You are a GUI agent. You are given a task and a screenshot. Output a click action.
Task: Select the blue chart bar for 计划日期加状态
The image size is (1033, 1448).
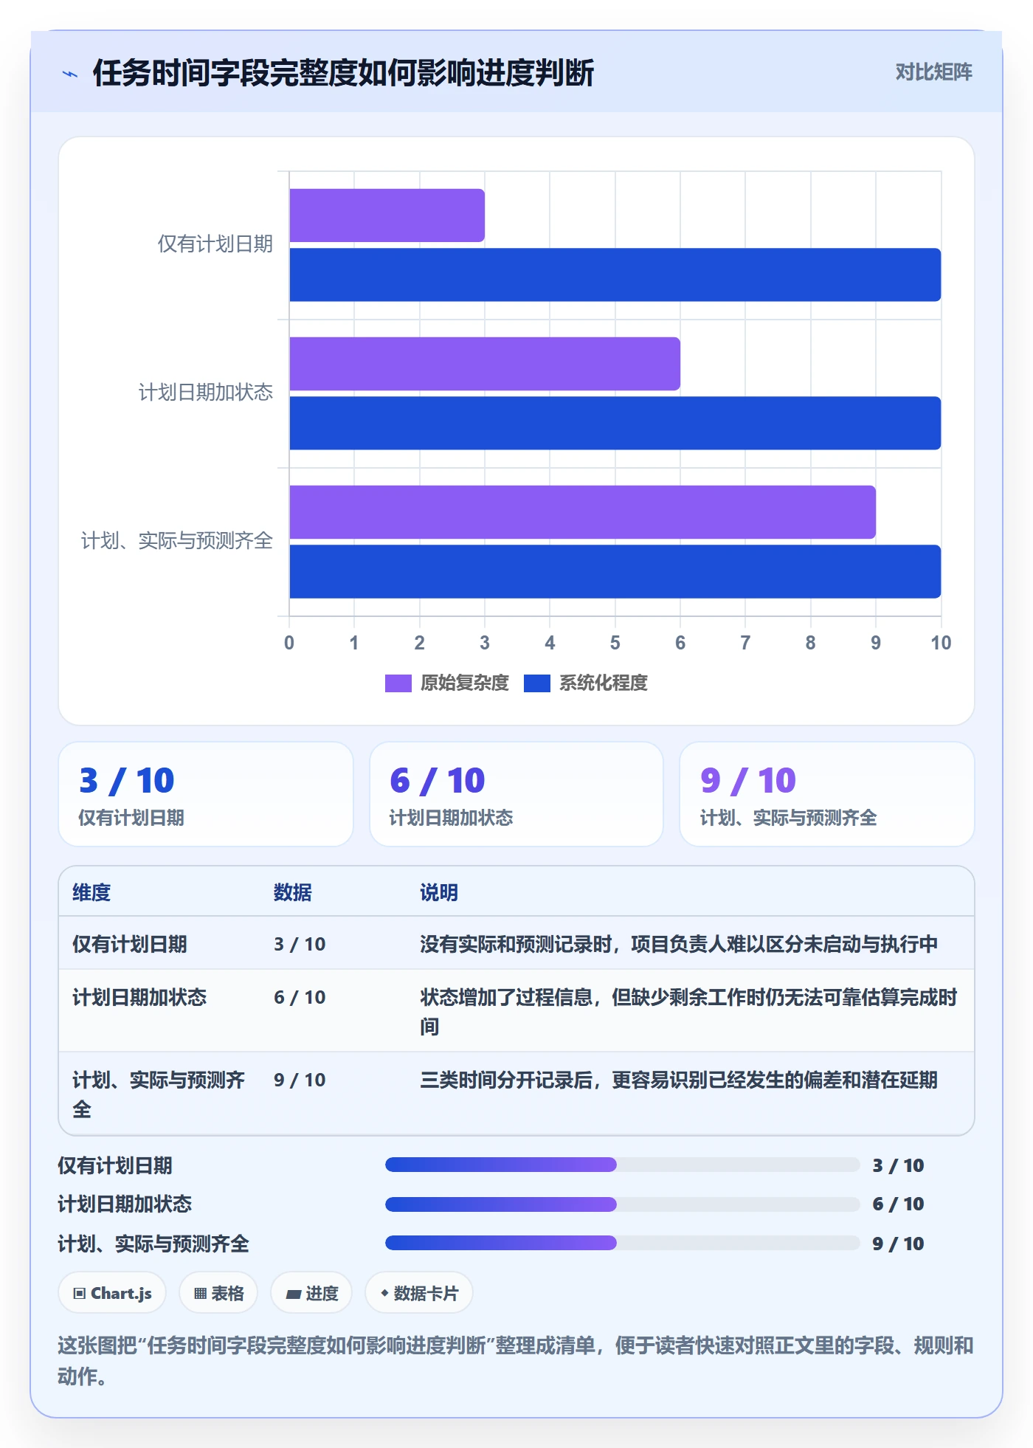pyautogui.click(x=615, y=423)
